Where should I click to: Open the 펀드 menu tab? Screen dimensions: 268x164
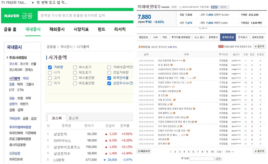click(101, 29)
